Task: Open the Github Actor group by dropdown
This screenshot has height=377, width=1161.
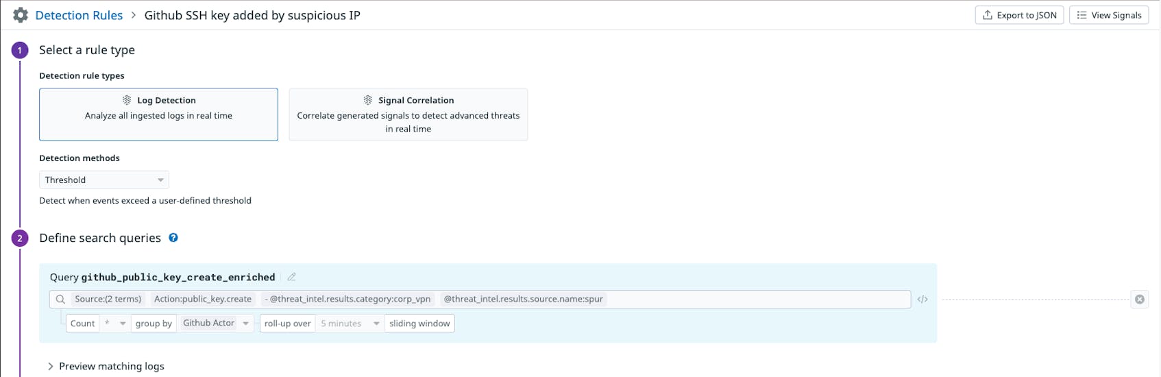Action: coord(215,324)
